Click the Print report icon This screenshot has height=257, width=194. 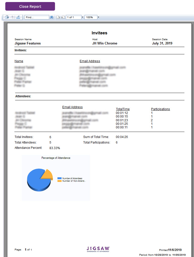(7, 17)
